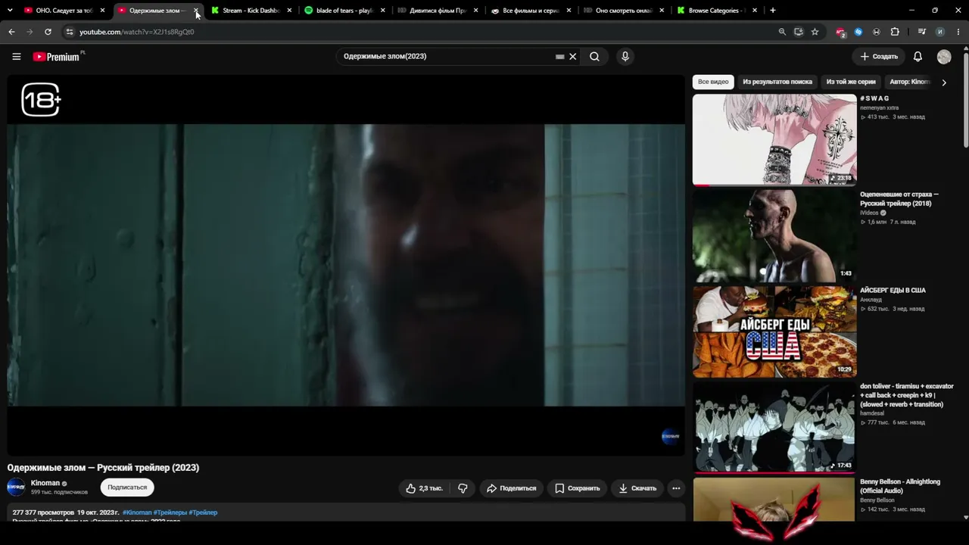
Task: Open a new browser tab
Action: (x=772, y=11)
